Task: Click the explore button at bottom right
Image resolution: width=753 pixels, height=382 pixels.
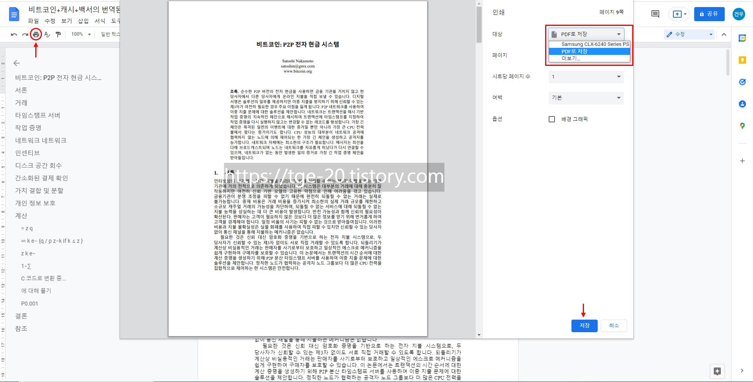Action: point(717,371)
